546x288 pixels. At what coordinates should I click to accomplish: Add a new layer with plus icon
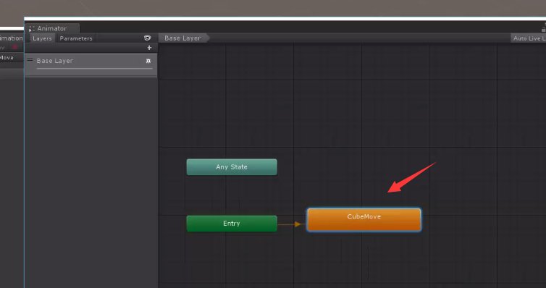click(149, 48)
